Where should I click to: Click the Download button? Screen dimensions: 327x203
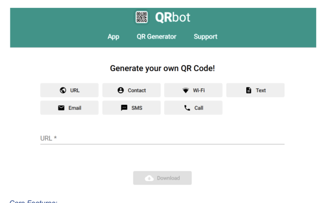162,178
